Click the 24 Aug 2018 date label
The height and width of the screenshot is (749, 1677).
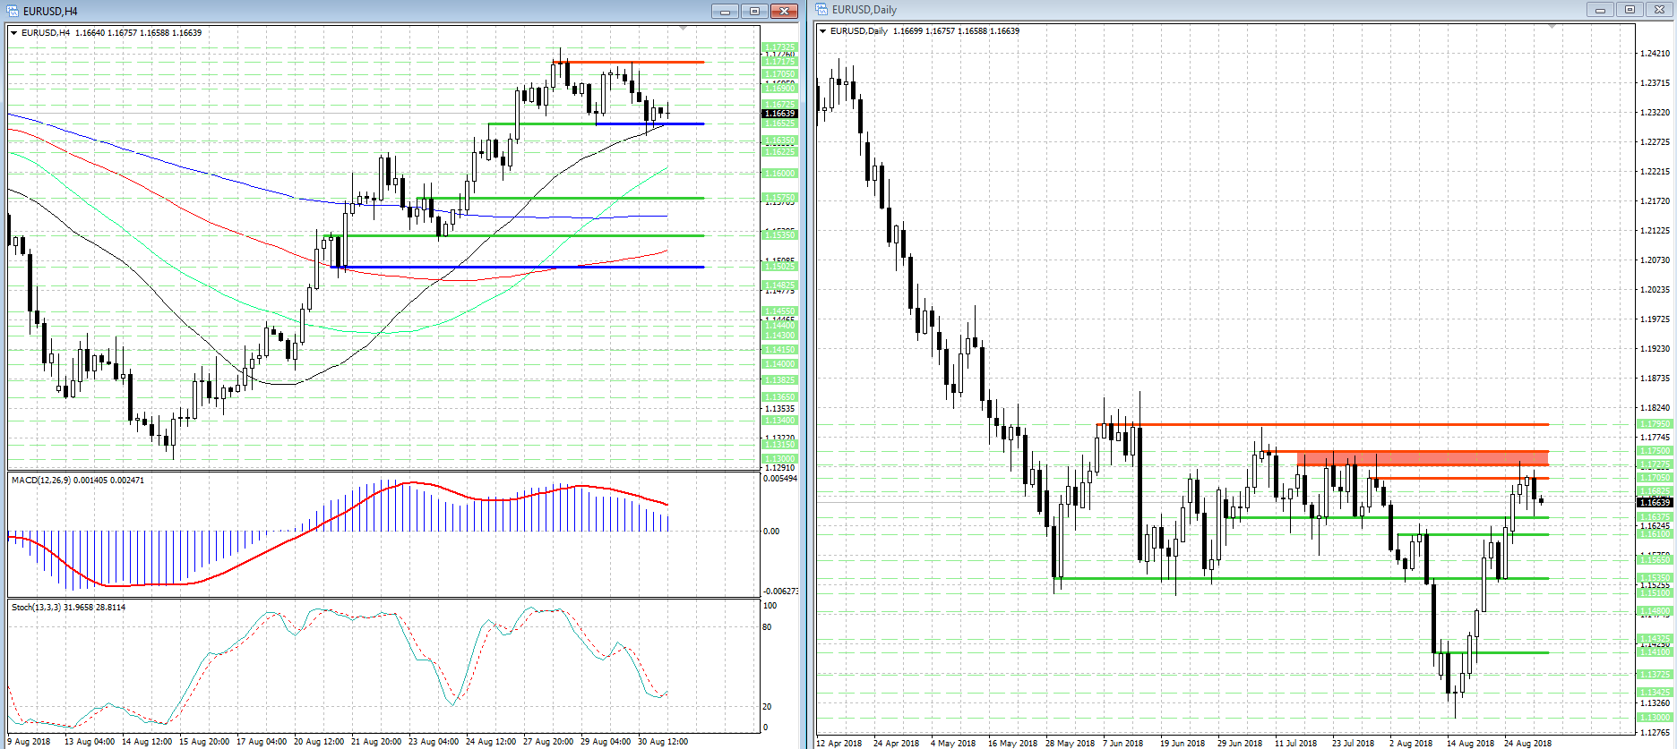tap(1527, 744)
